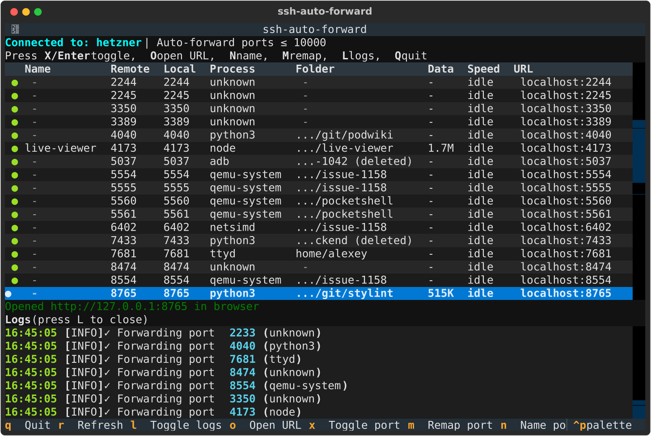Toggle status dot for port 4040 row
The height and width of the screenshot is (436, 651).
[15, 135]
